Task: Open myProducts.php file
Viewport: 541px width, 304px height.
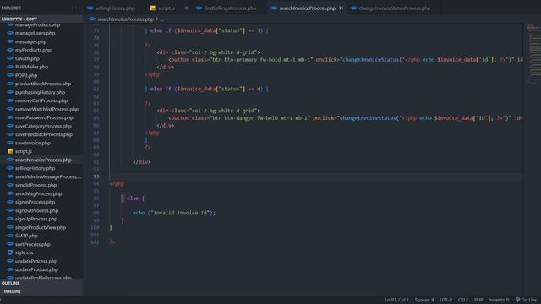Action: coord(33,50)
